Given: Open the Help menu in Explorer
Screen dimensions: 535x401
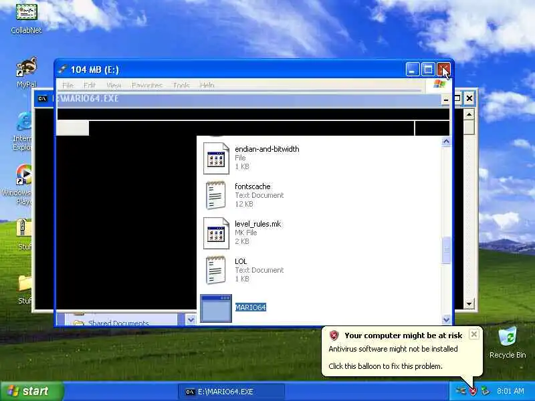Looking at the screenshot, I should [x=207, y=85].
